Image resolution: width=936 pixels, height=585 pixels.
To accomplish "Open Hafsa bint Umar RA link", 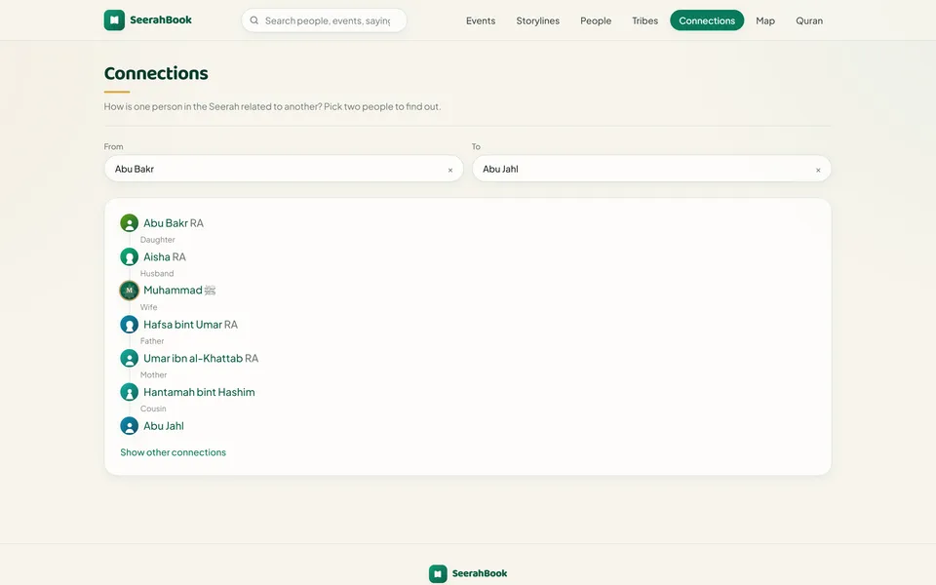I will [190, 324].
